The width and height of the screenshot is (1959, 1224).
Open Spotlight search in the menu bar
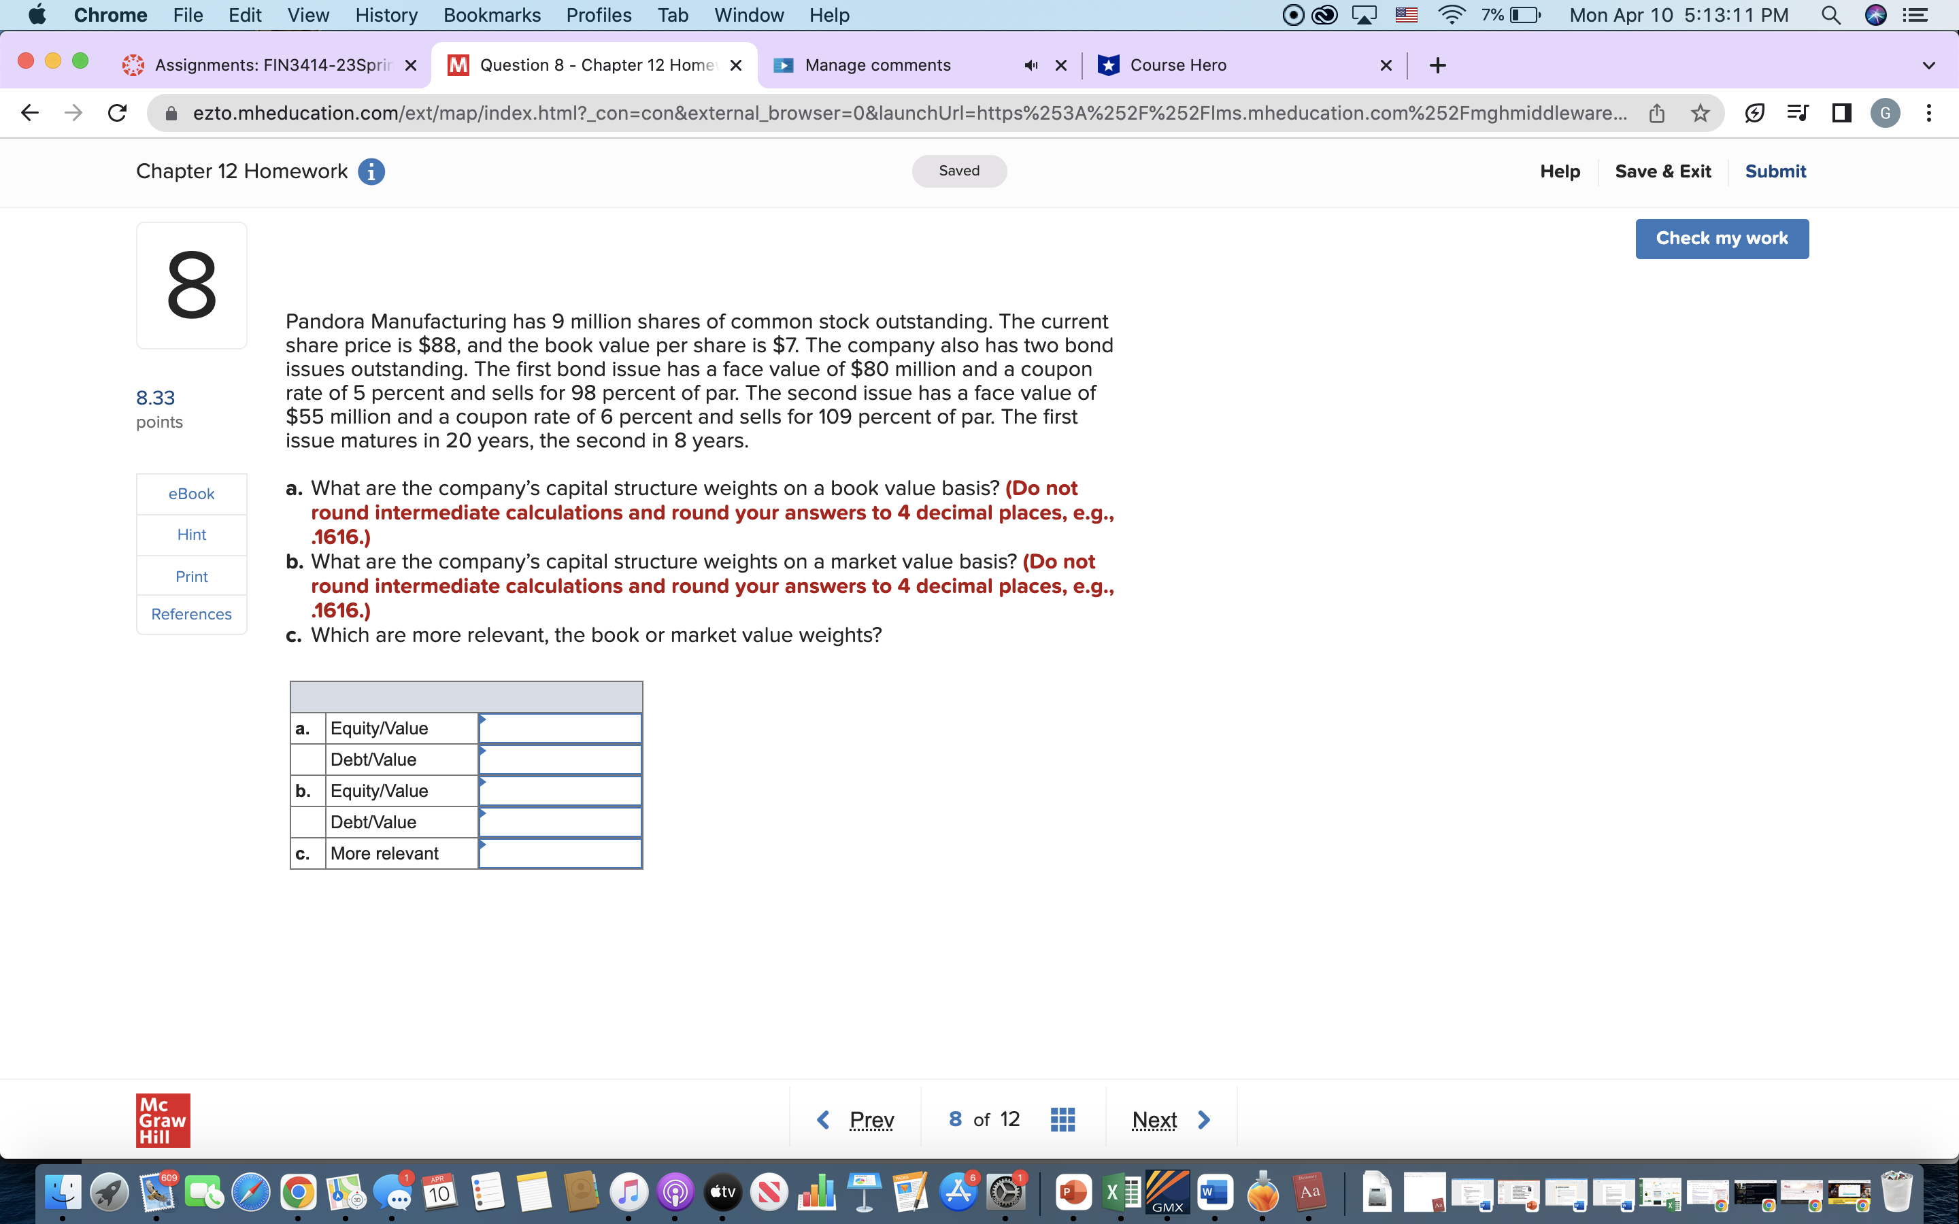point(1832,14)
